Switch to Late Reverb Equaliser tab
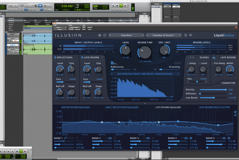Screen dimensions: 239x160 click(168, 107)
